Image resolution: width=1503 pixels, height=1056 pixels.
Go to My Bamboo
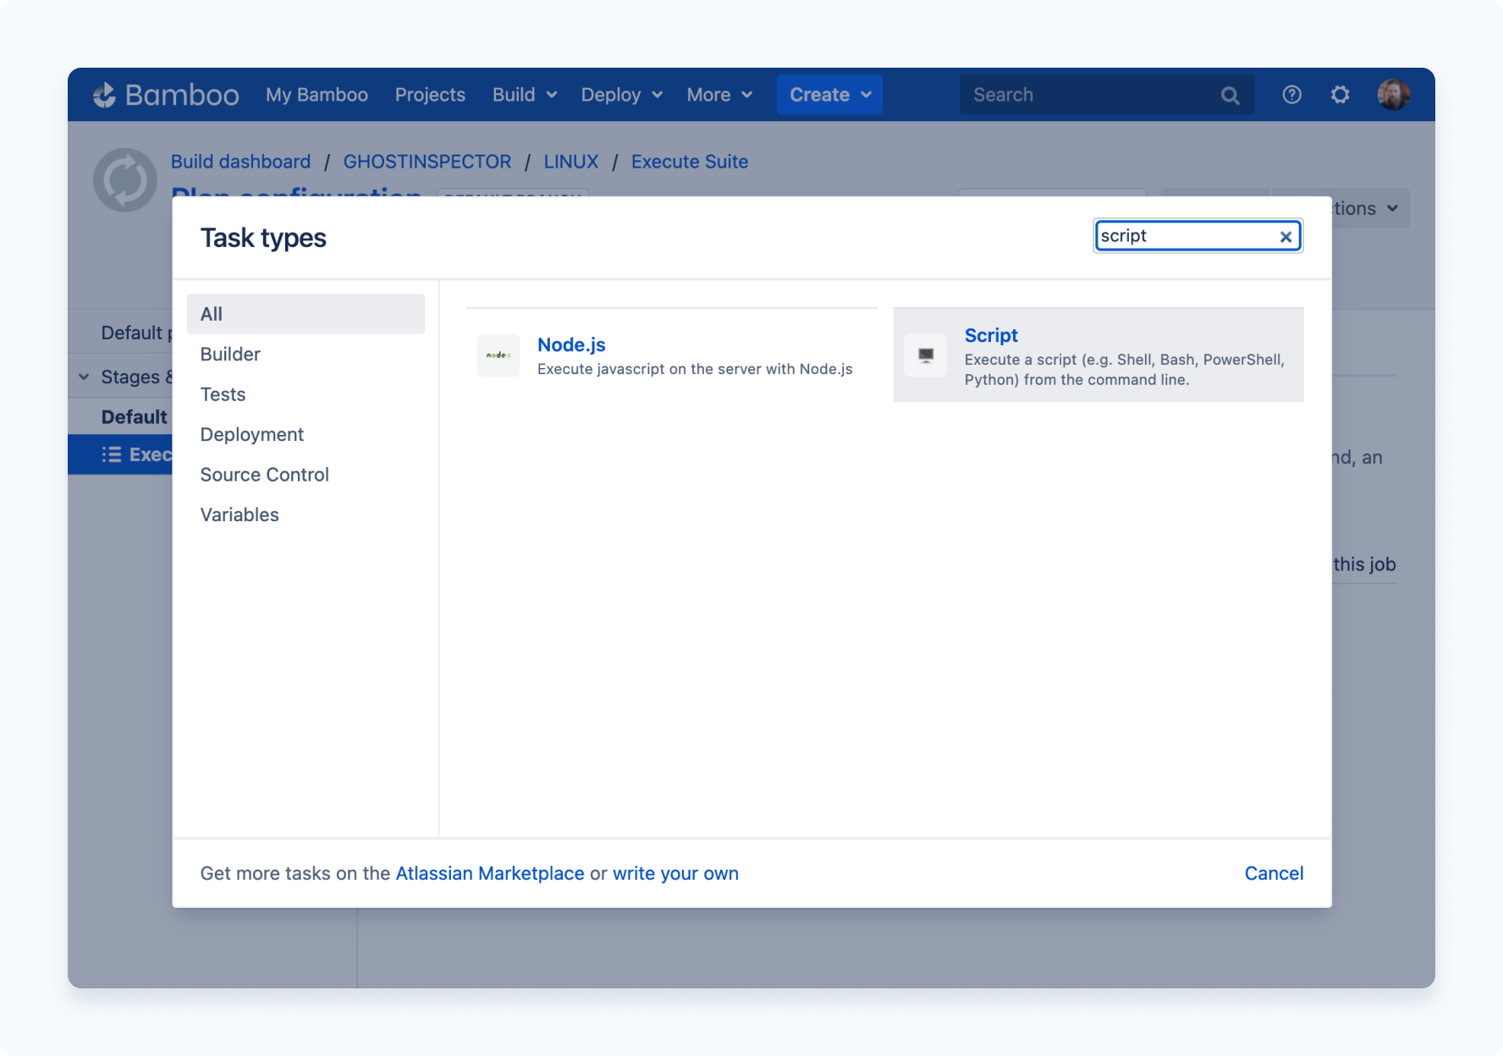[x=317, y=94]
